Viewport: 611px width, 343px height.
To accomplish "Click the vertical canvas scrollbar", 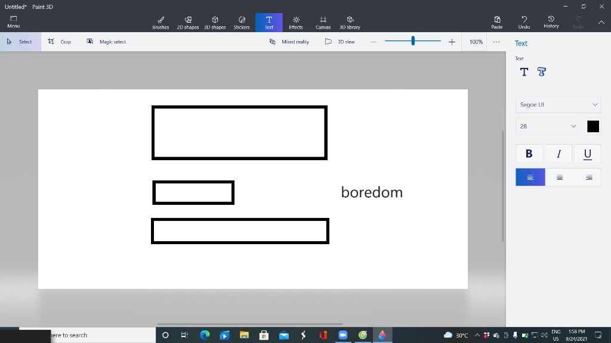I will (503, 186).
